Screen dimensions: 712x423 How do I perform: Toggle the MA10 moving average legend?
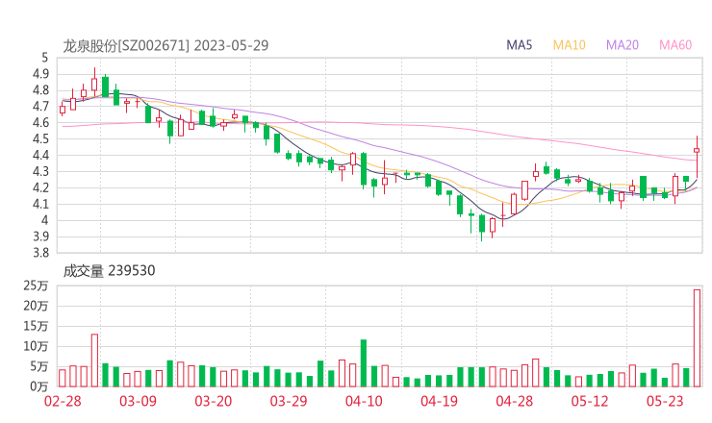point(570,45)
